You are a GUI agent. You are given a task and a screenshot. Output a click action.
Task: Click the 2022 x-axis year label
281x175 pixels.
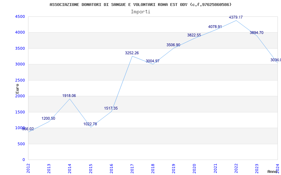(x=236, y=168)
